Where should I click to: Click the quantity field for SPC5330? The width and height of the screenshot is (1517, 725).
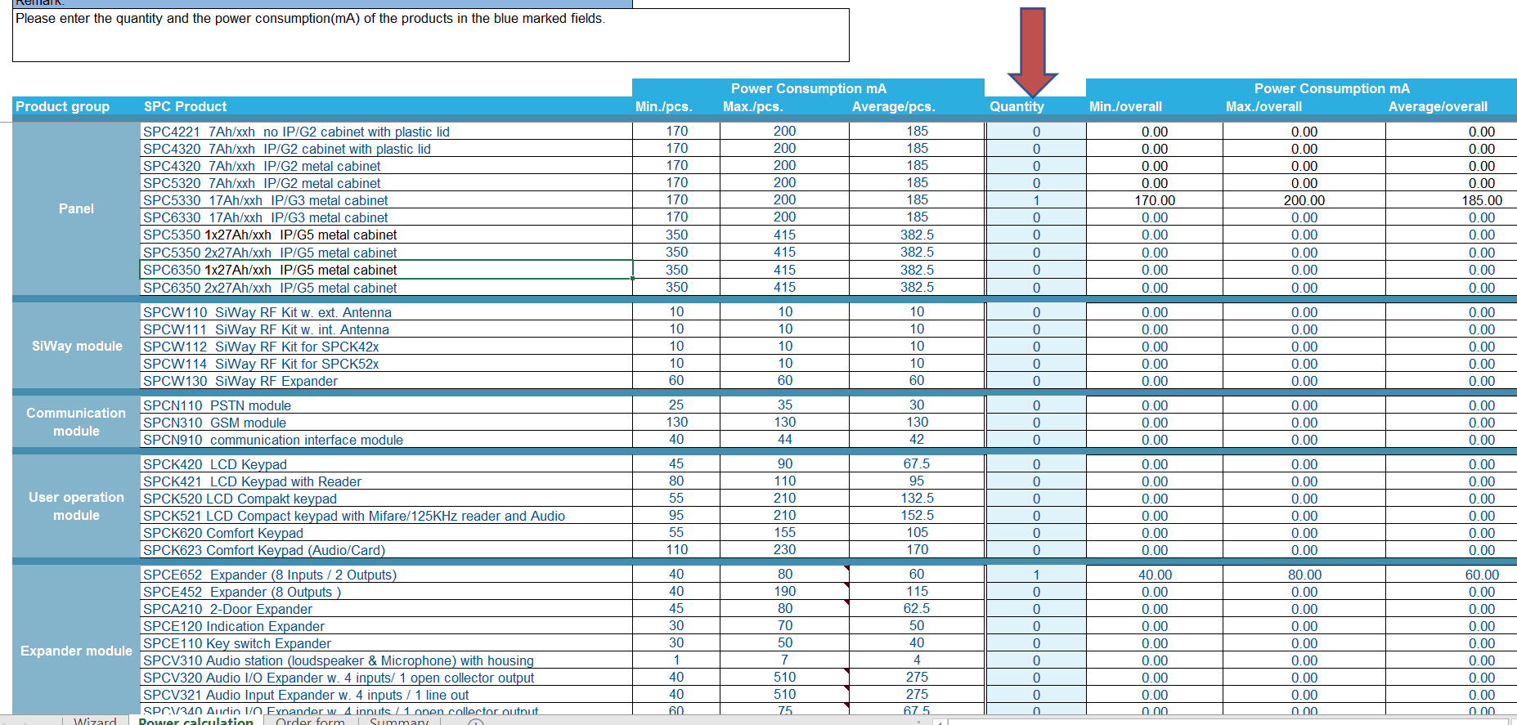[x=1035, y=200]
